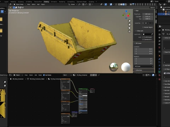Viewport: 170px width, 127px height.
Task: Open the Texture Paint workspace tab
Action: [x=38, y=2]
